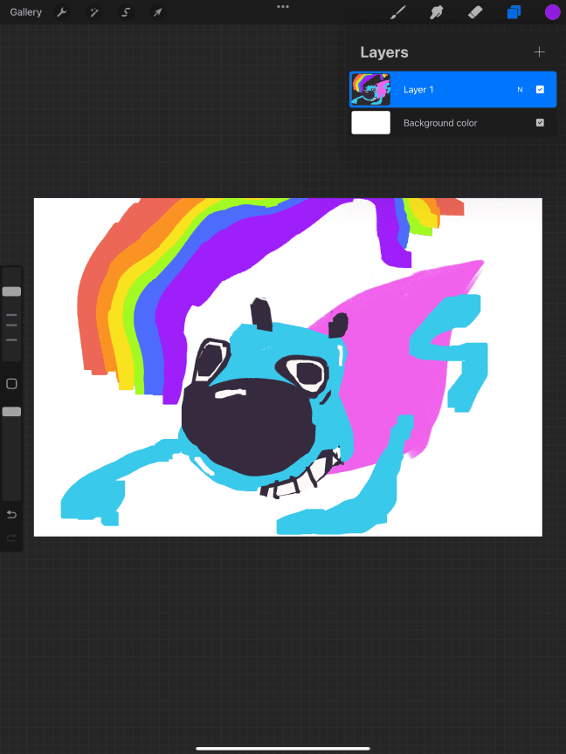Tap the square modify button in sidebar
Image resolution: width=566 pixels, height=754 pixels.
(x=11, y=384)
